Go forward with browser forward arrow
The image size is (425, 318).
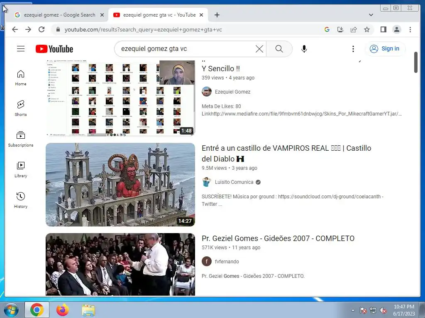tap(28, 29)
